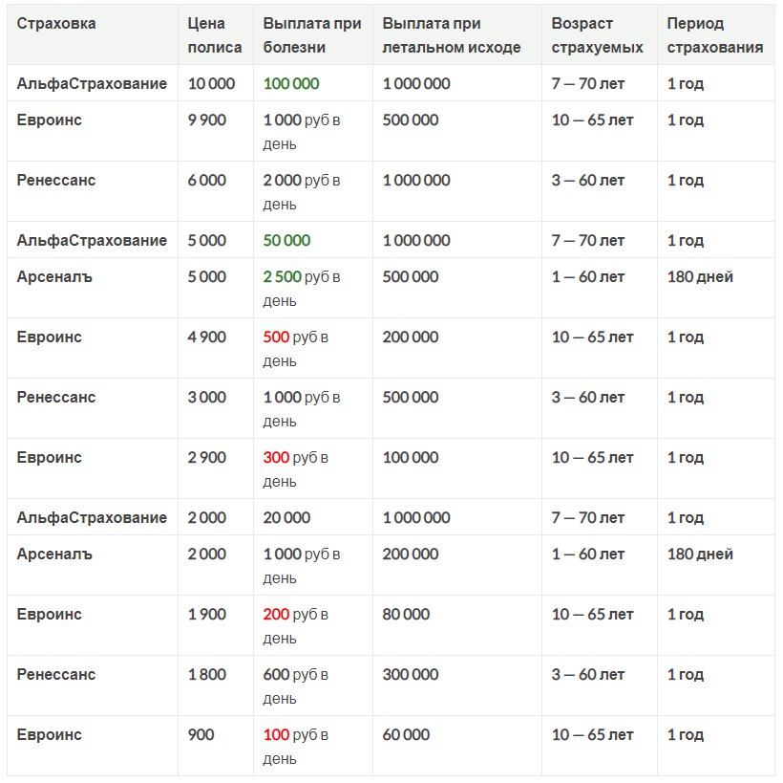Click the "Цена полиса" column header
783x783 pixels.
[215, 35]
